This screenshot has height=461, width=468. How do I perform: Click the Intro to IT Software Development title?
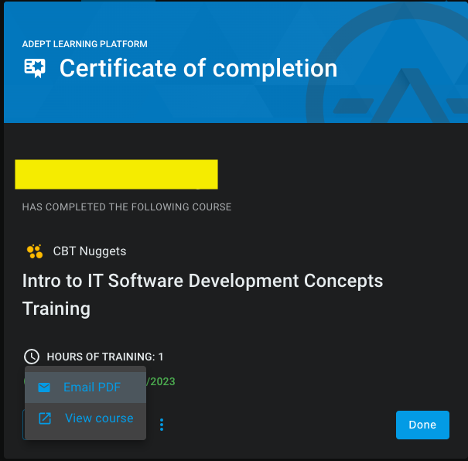pyautogui.click(x=203, y=295)
